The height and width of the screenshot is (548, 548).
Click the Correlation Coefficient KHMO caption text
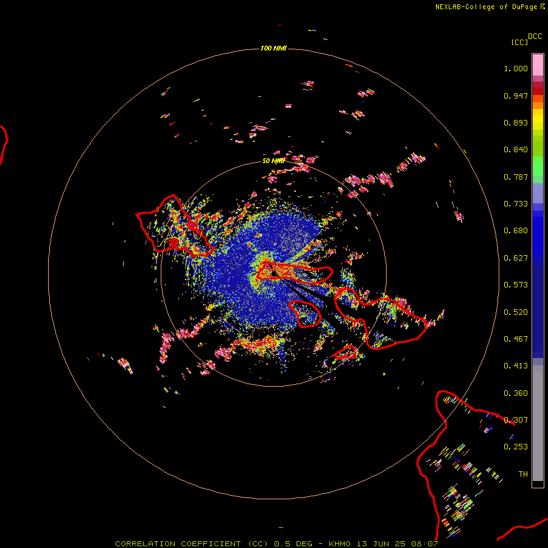[x=276, y=544]
